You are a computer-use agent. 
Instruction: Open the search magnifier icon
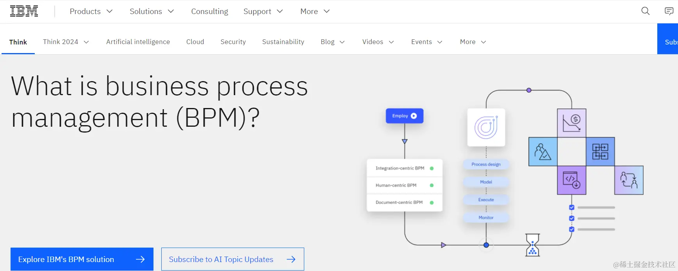click(x=646, y=11)
